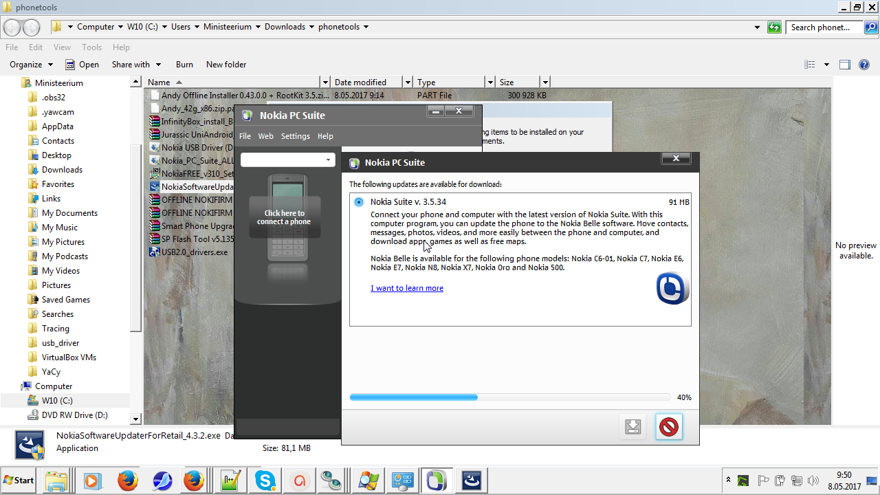The image size is (880, 495).
Task: Select the Nokia Suite v. 3.5.34 radio button
Action: coord(359,202)
